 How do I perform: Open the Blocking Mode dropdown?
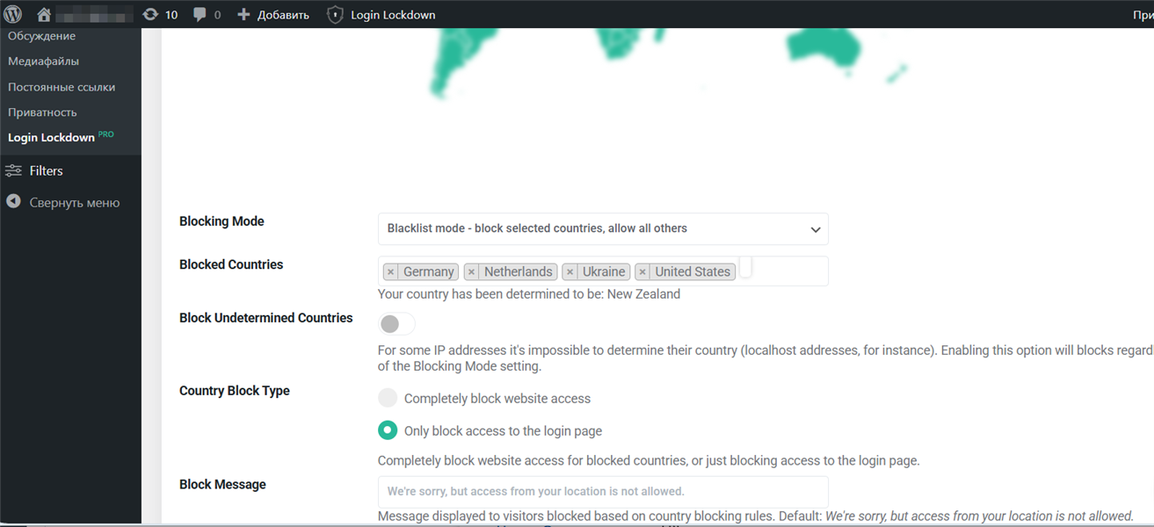(603, 228)
